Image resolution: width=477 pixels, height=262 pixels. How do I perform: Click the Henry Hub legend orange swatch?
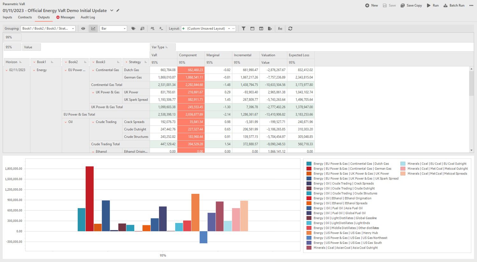[309, 233]
